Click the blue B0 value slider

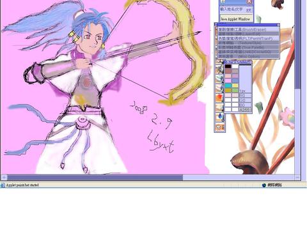tap(245, 105)
